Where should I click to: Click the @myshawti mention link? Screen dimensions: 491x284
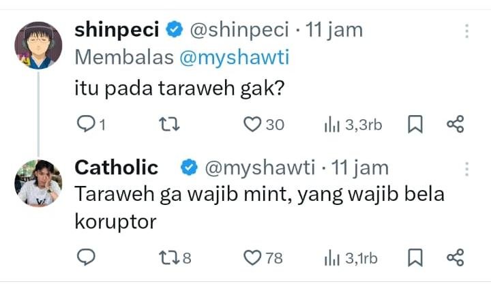(234, 58)
